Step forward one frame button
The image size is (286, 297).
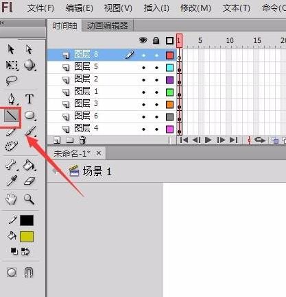221,140
